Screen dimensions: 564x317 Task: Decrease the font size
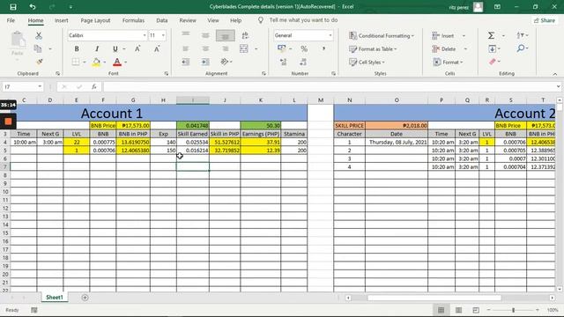point(157,49)
